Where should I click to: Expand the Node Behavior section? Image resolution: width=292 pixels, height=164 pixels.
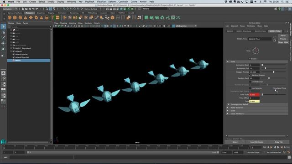228,108
